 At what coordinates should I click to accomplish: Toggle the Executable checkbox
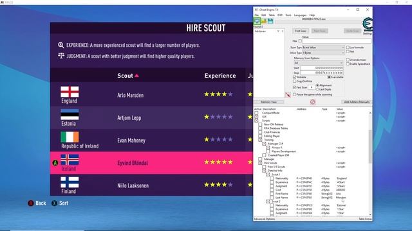click(x=329, y=77)
